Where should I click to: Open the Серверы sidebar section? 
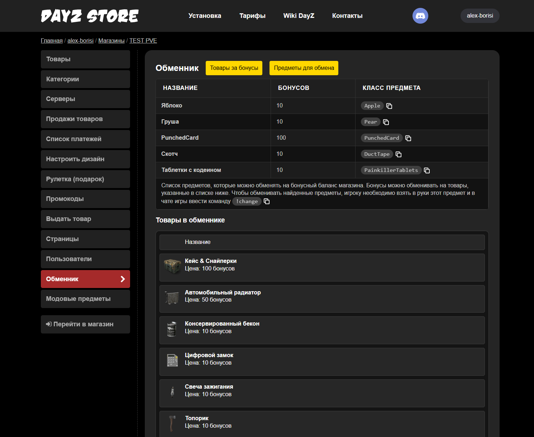click(x=85, y=99)
